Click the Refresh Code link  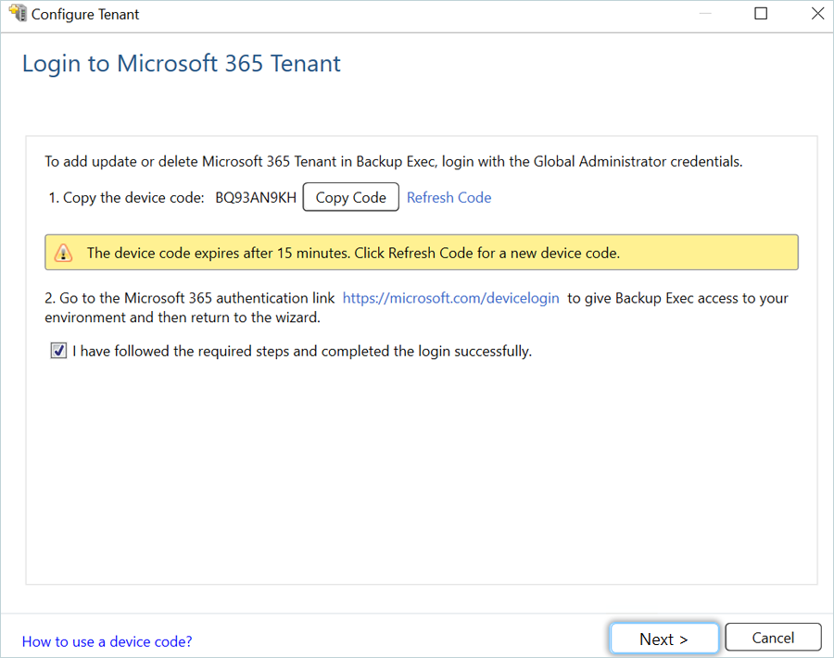coord(449,197)
